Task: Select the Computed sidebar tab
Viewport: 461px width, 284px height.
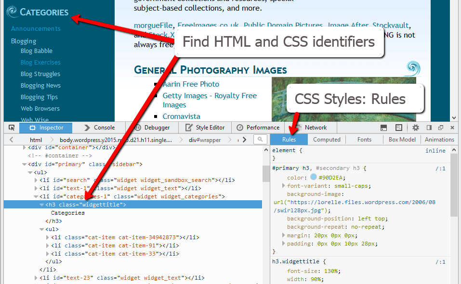Action: (x=327, y=140)
